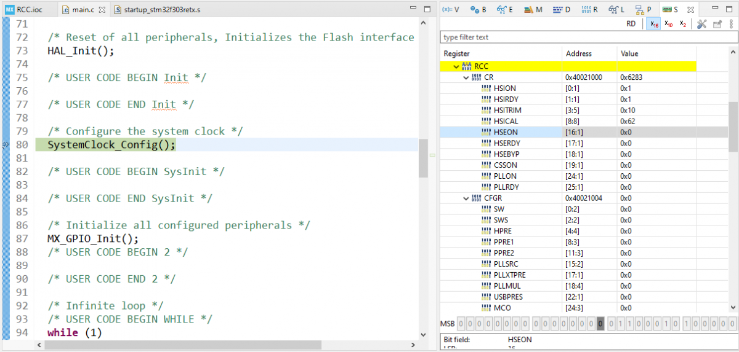The height and width of the screenshot is (352, 739).
Task: Open the Variables view tab (V)
Action: pyautogui.click(x=451, y=10)
